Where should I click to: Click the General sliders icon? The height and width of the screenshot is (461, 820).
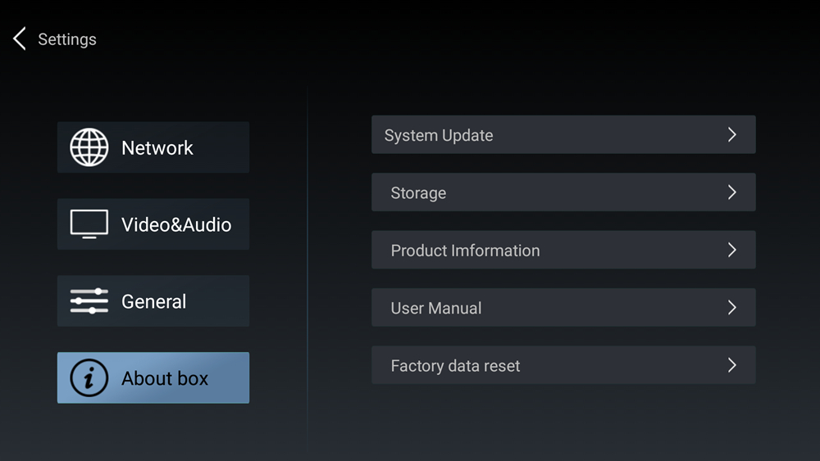coord(89,301)
